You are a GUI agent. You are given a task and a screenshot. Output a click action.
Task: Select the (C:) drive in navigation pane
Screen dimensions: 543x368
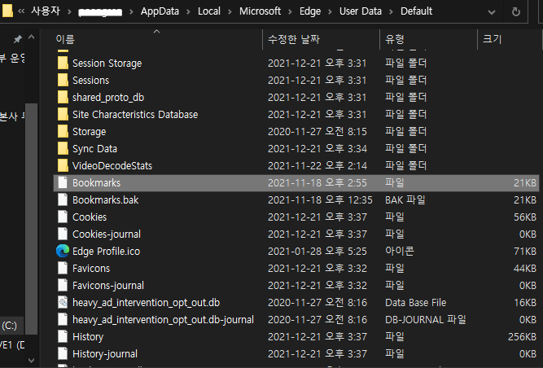pos(9,326)
